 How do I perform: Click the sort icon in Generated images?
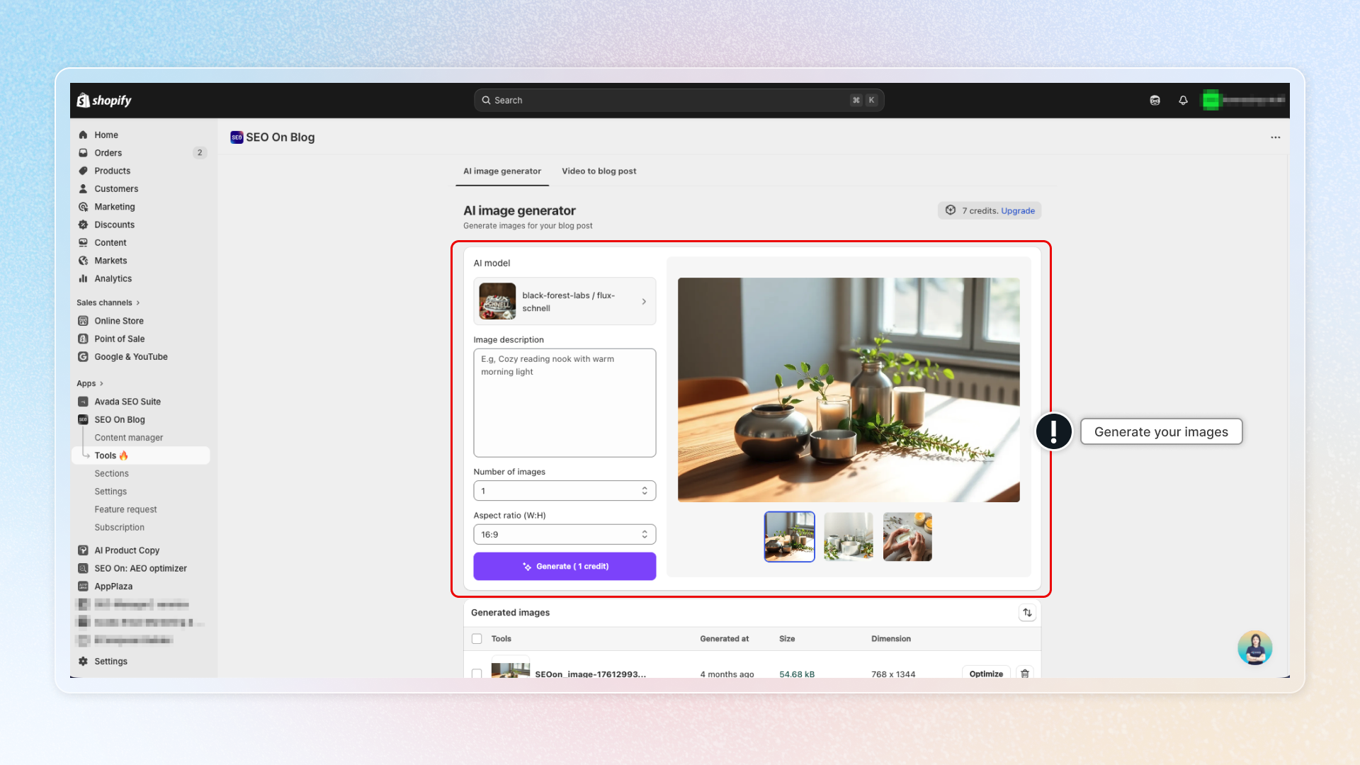point(1027,613)
